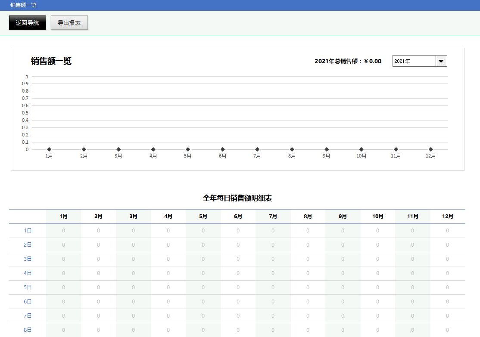Click the 9月 column header in table

pyautogui.click(x=343, y=216)
